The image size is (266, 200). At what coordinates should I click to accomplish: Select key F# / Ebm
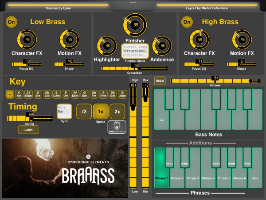point(75,94)
